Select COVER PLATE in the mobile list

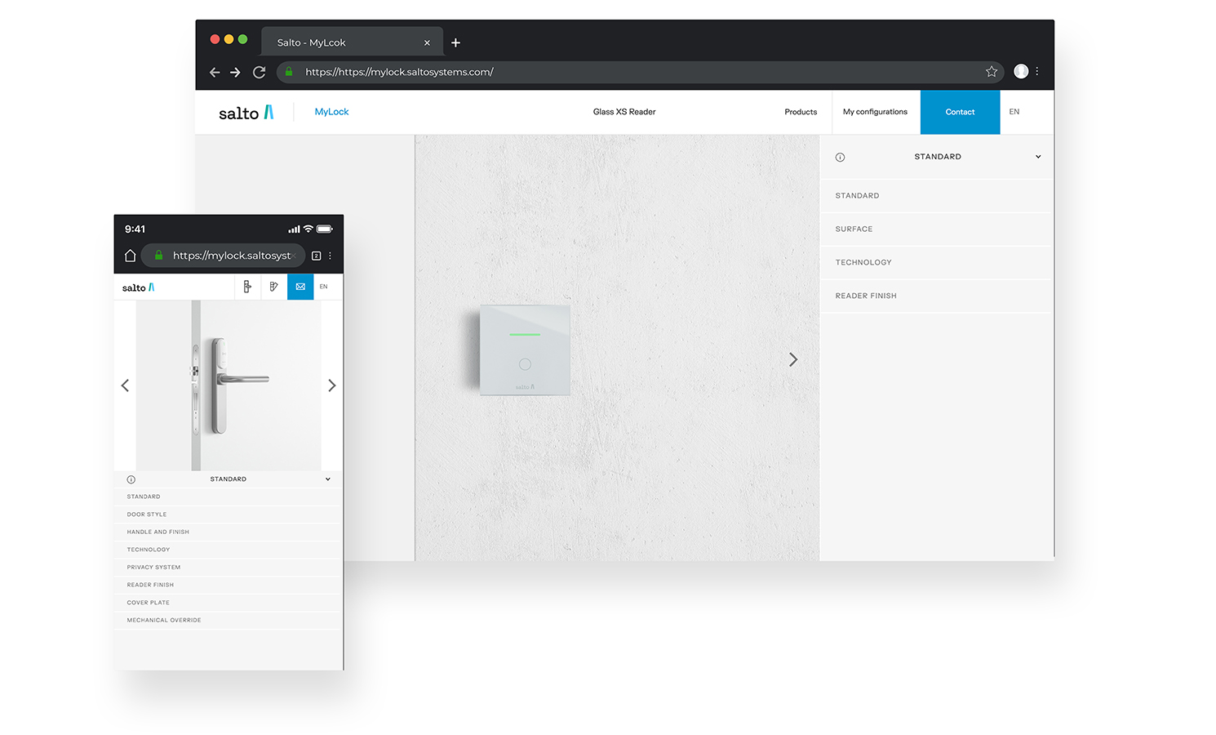click(228, 603)
